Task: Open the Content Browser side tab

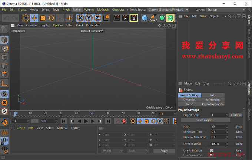Action: pos(249,48)
